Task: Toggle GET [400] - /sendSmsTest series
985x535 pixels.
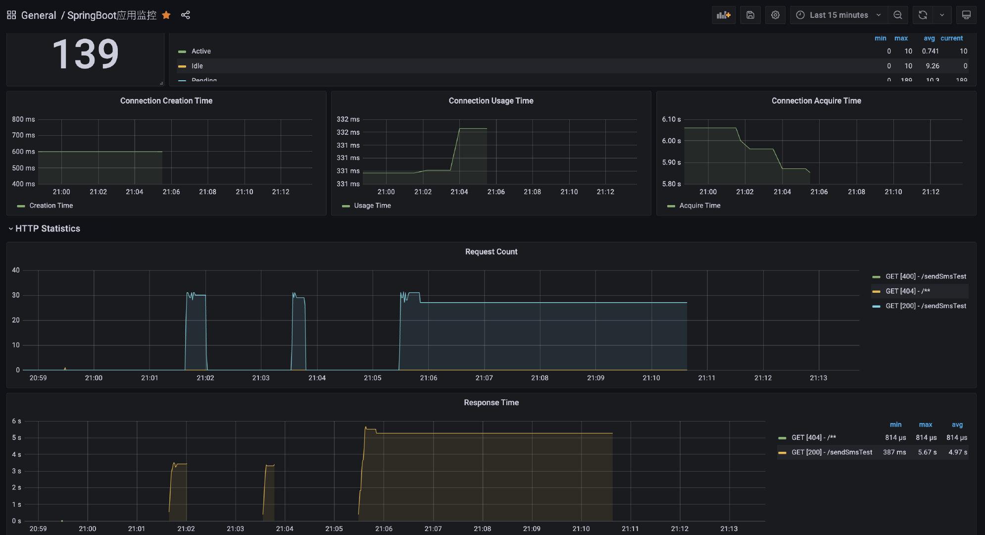Action: (926, 276)
